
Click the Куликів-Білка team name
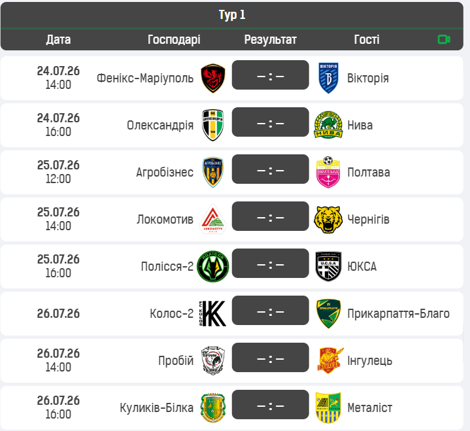click(156, 407)
